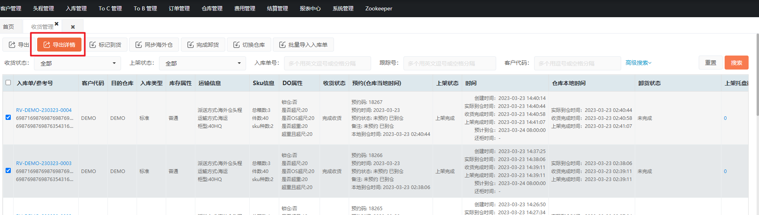Click the orange 导出详情 button

point(59,45)
